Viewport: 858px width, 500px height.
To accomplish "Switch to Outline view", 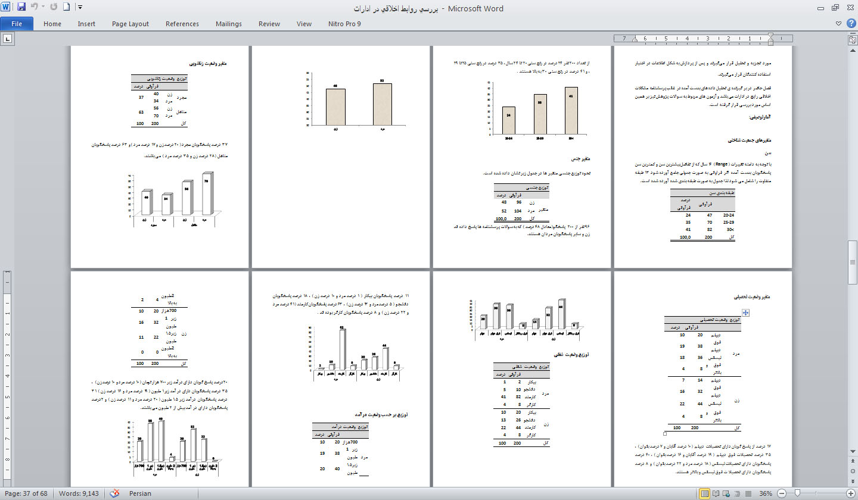I will click(x=737, y=493).
